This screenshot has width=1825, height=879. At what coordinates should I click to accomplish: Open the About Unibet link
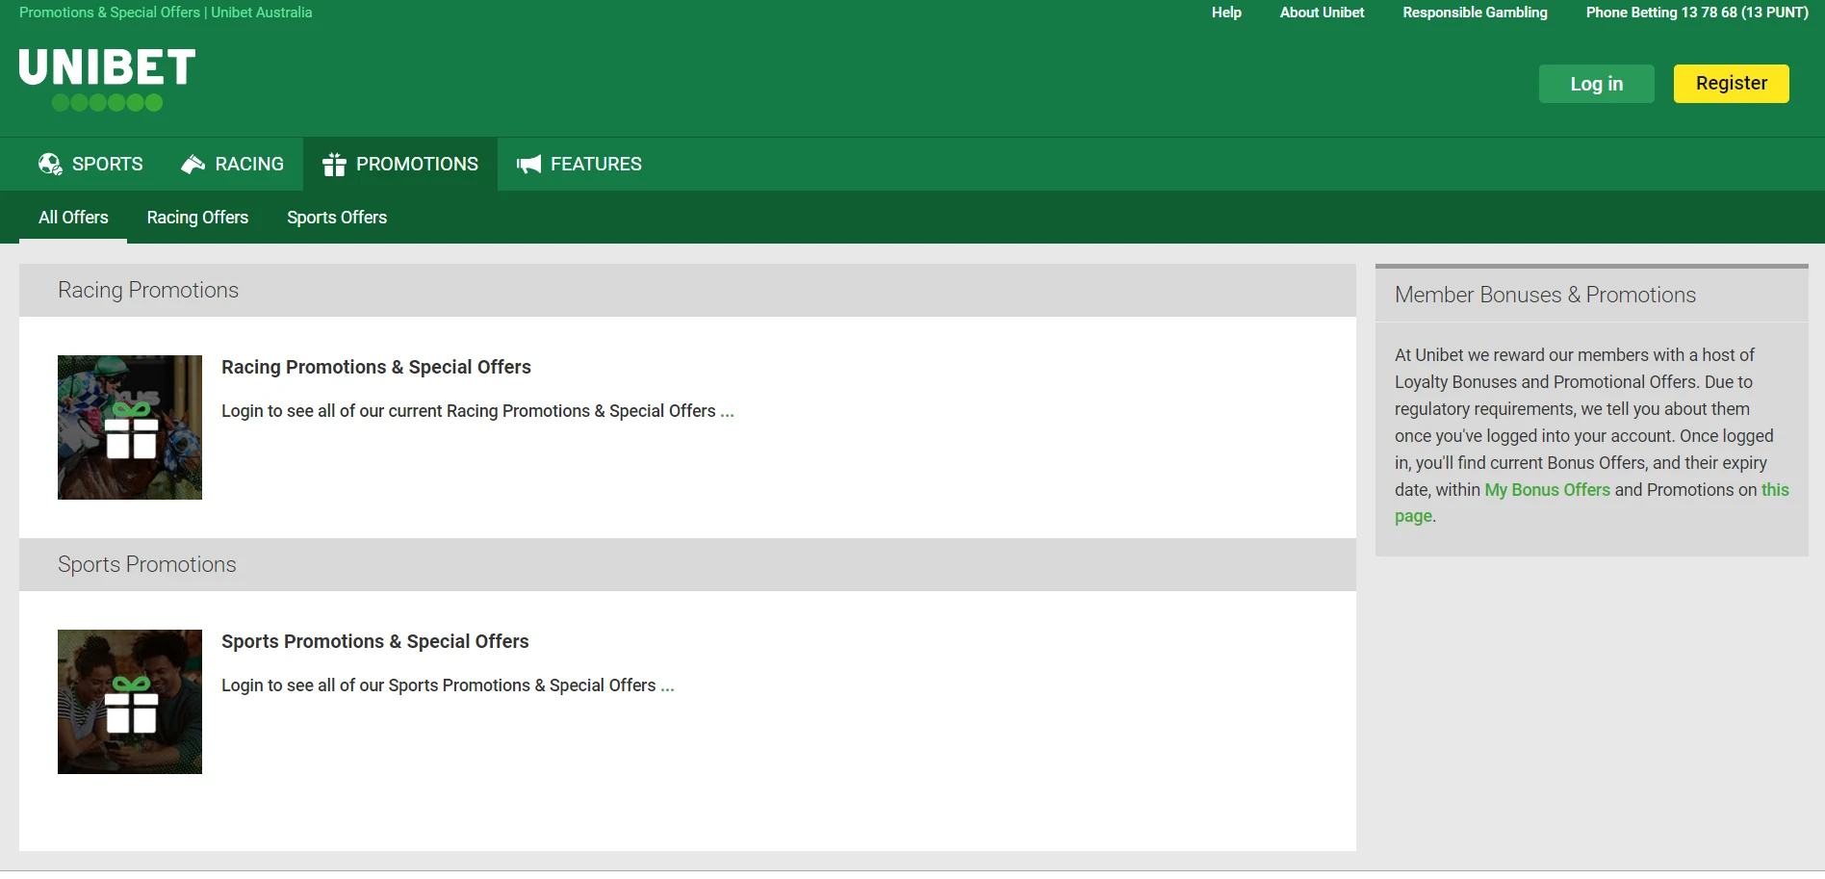tap(1322, 13)
